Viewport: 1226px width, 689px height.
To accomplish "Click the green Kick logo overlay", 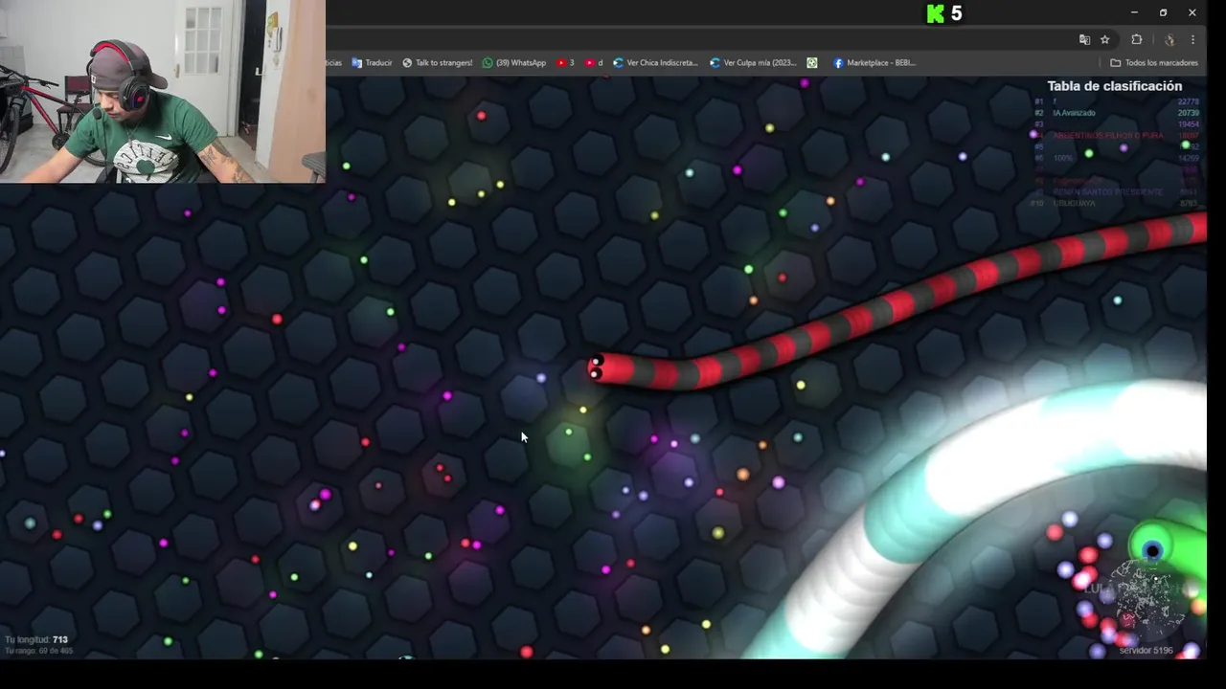I will point(936,13).
